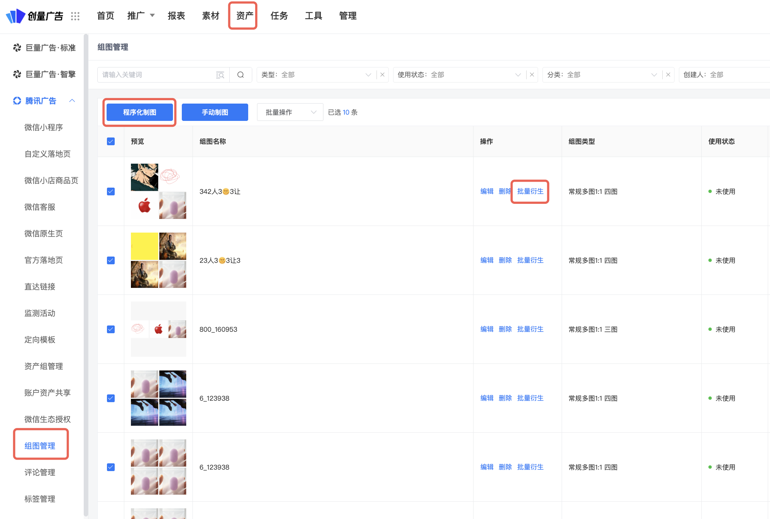770x519 pixels.
Task: Open preview thumbnail of 342人3 3让 row
Action: (159, 191)
